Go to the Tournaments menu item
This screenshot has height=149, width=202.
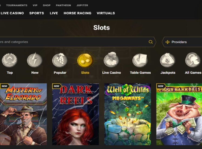tap(17, 5)
